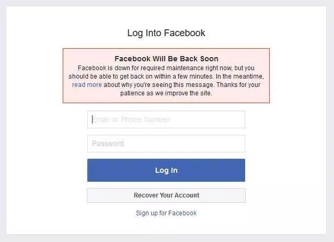This screenshot has height=242, width=334.
Task: Click the Log Into Facebook heading
Action: (x=166, y=33)
